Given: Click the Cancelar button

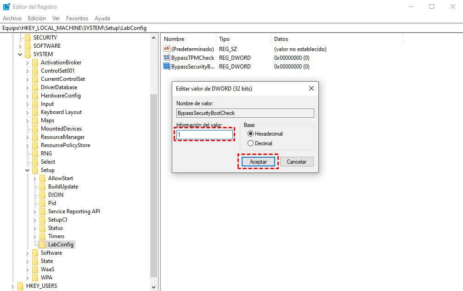Looking at the screenshot, I should click(296, 161).
